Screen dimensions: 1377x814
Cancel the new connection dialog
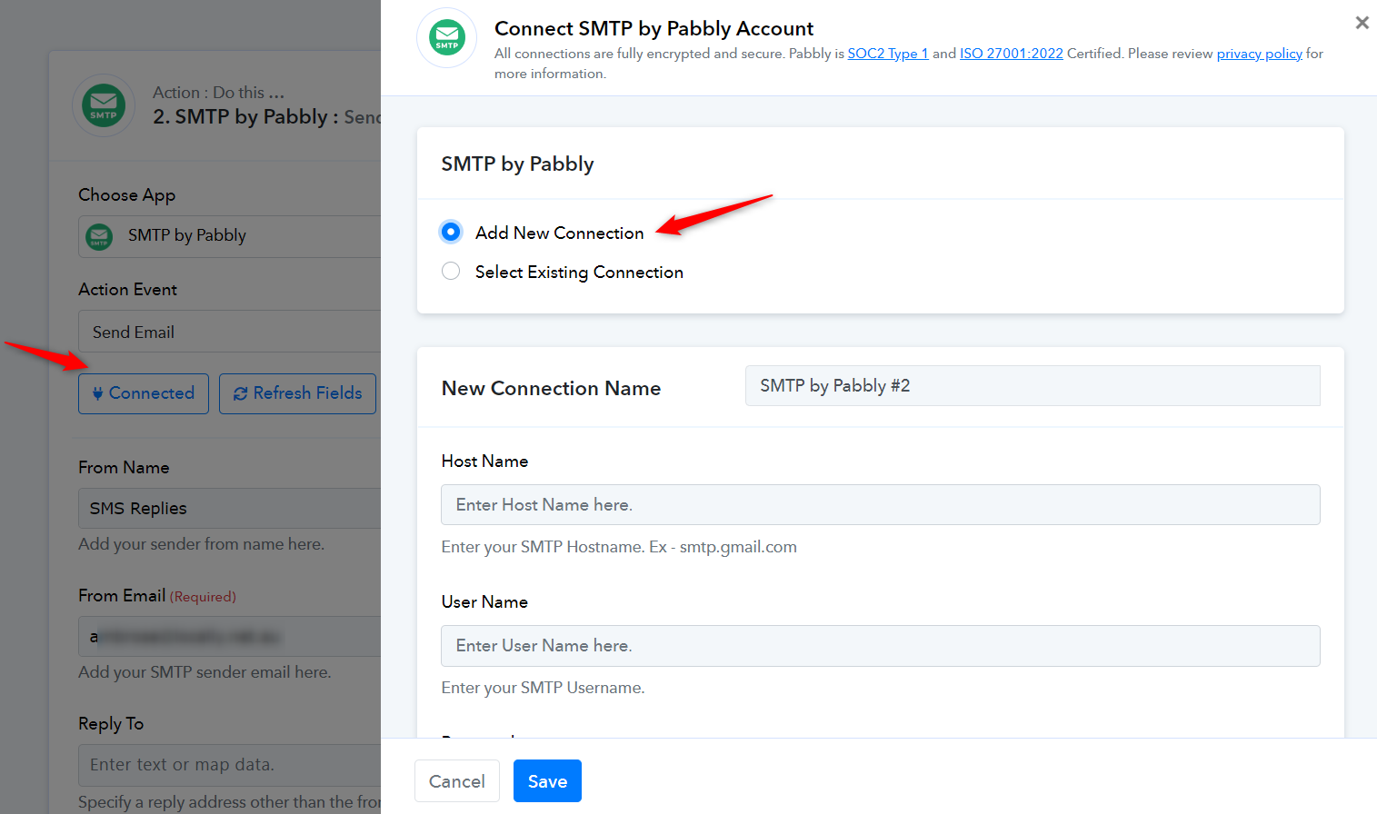pyautogui.click(x=457, y=781)
